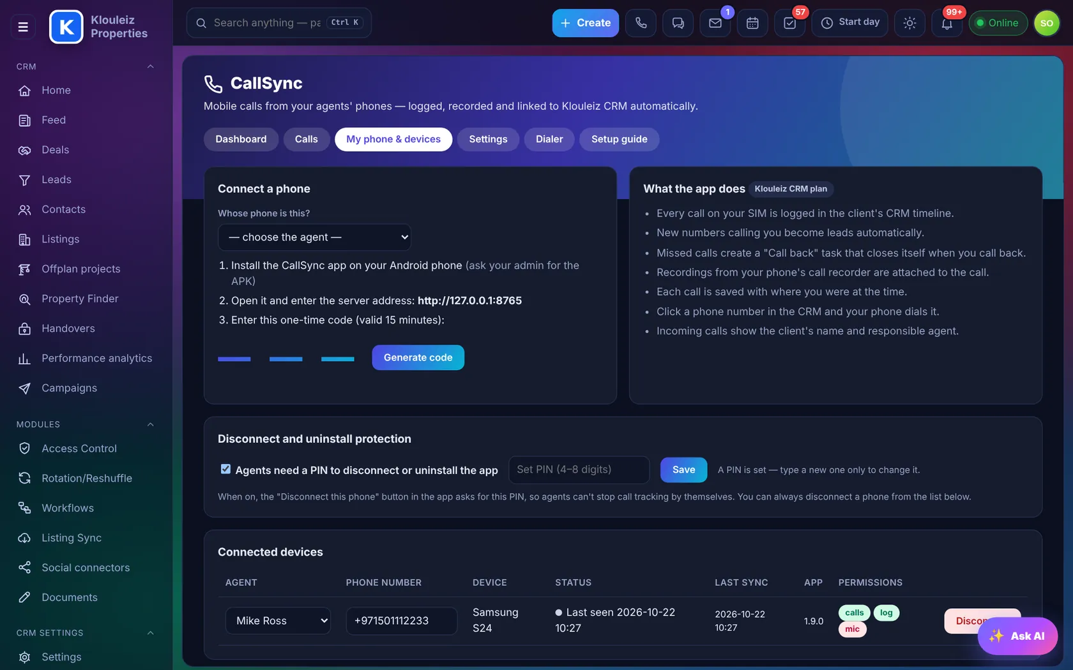Switch to the Dashboard tab
This screenshot has height=670, width=1073.
241,139
